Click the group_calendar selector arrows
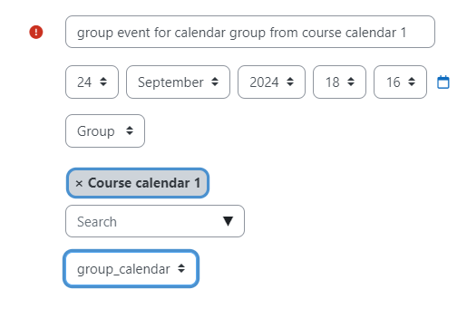This screenshot has width=467, height=328. (181, 268)
